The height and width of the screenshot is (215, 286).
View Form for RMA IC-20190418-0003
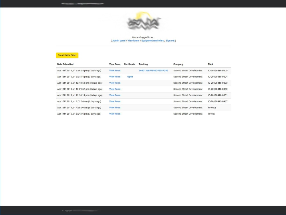(x=115, y=83)
